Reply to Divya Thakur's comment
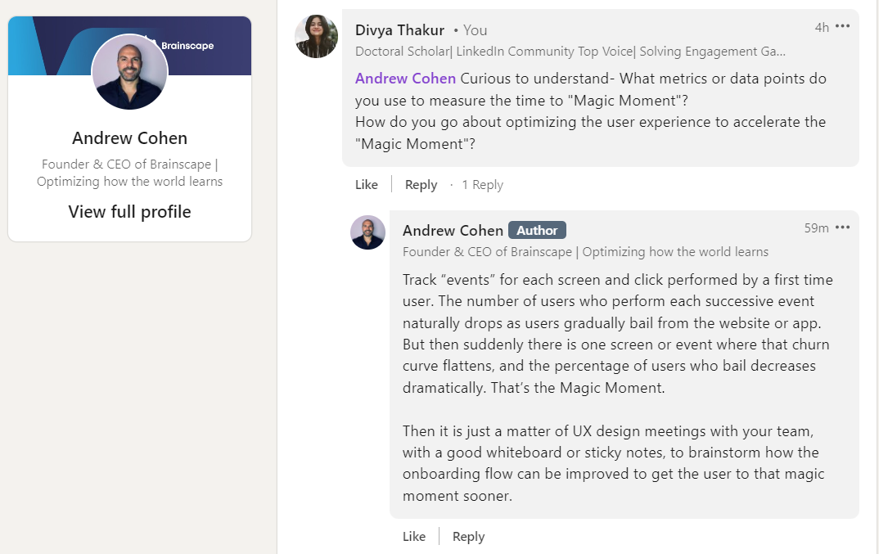The height and width of the screenshot is (554, 879). tap(421, 184)
